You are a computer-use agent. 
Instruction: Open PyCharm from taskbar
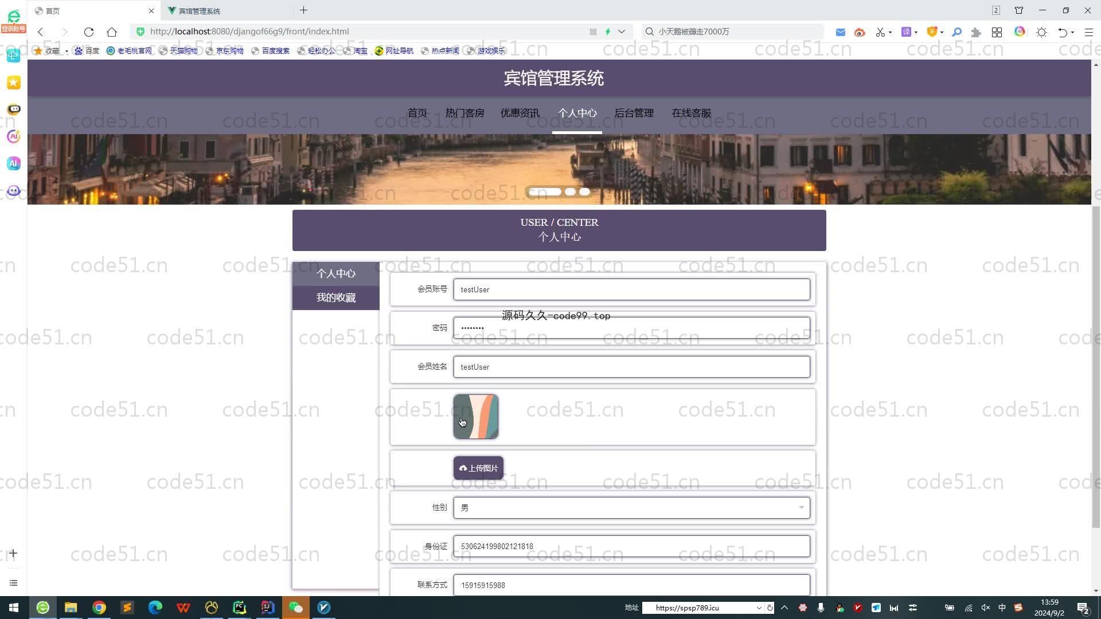240,608
